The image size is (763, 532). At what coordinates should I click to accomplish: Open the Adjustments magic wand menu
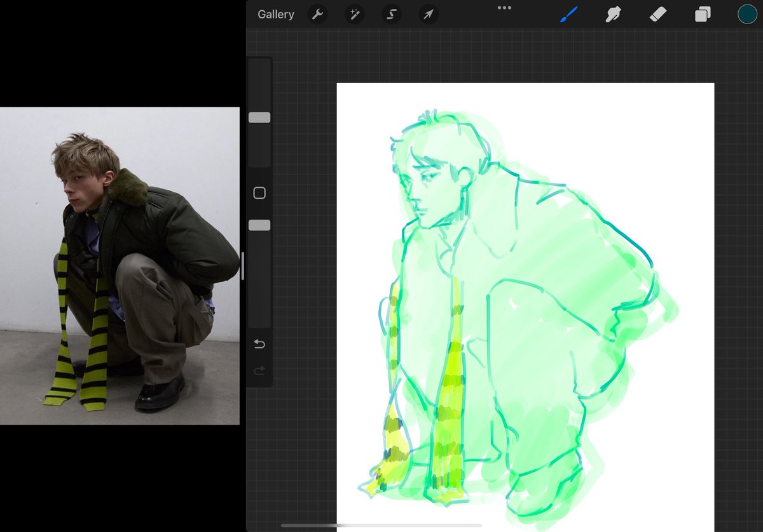coord(354,14)
